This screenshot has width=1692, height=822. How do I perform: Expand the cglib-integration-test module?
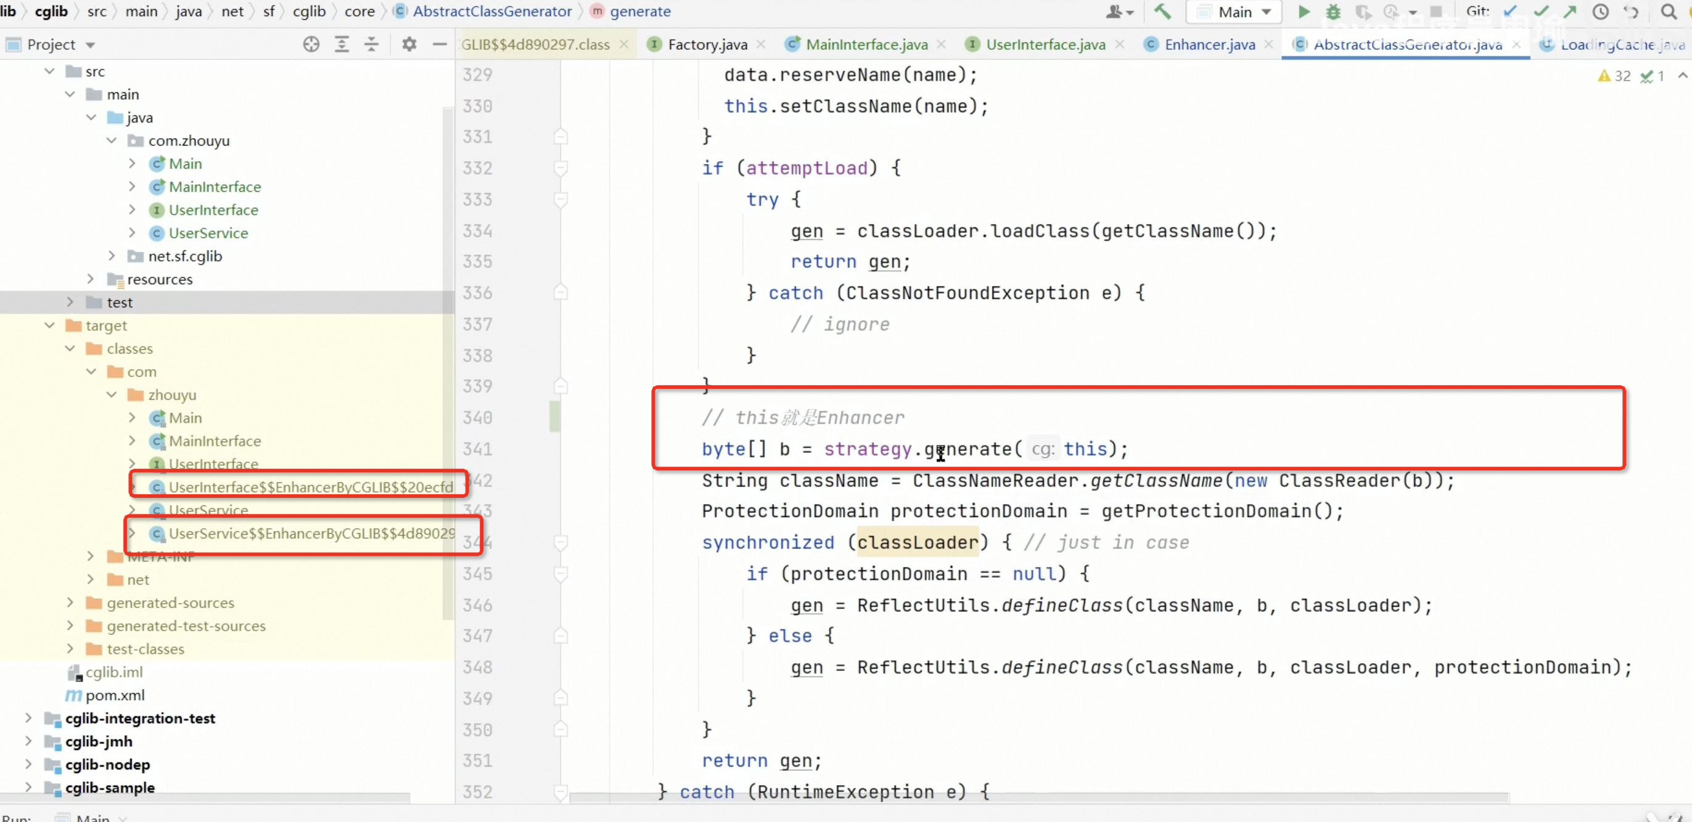[28, 718]
